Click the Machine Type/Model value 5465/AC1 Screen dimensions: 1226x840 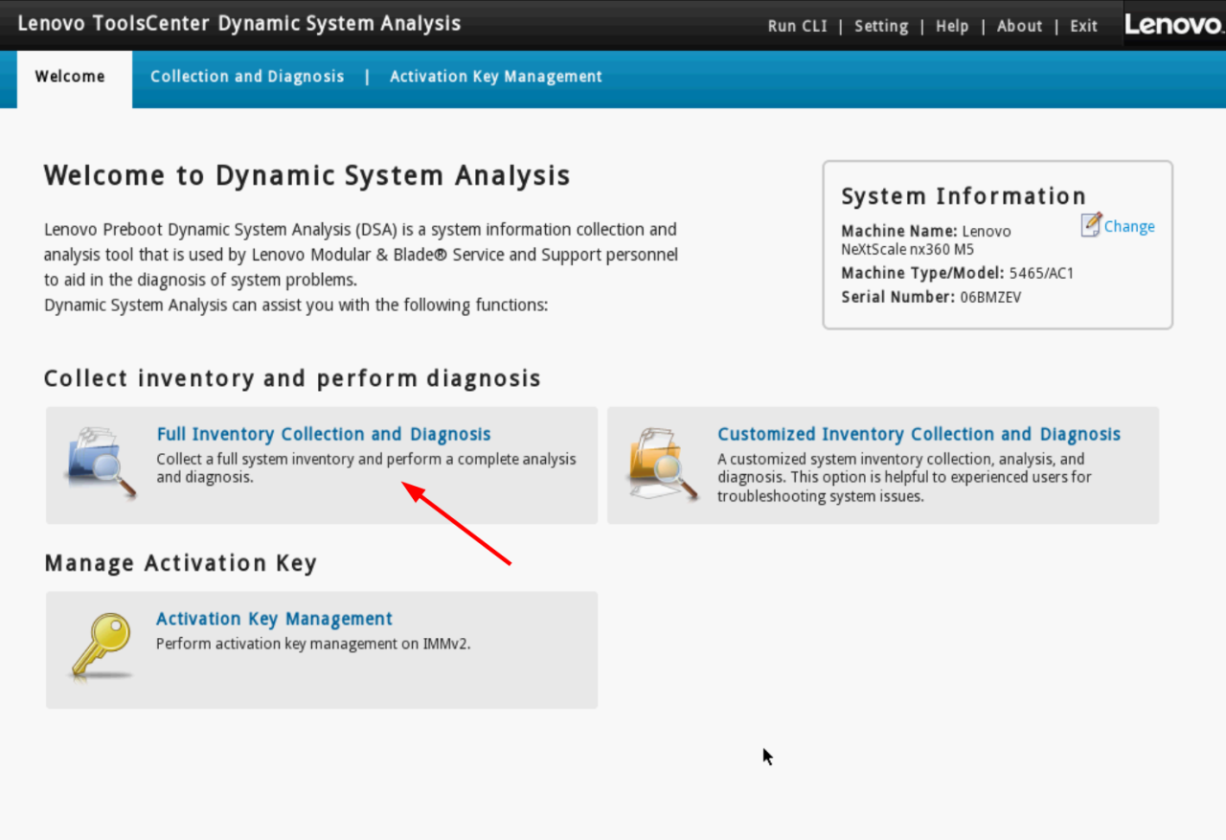click(1041, 273)
